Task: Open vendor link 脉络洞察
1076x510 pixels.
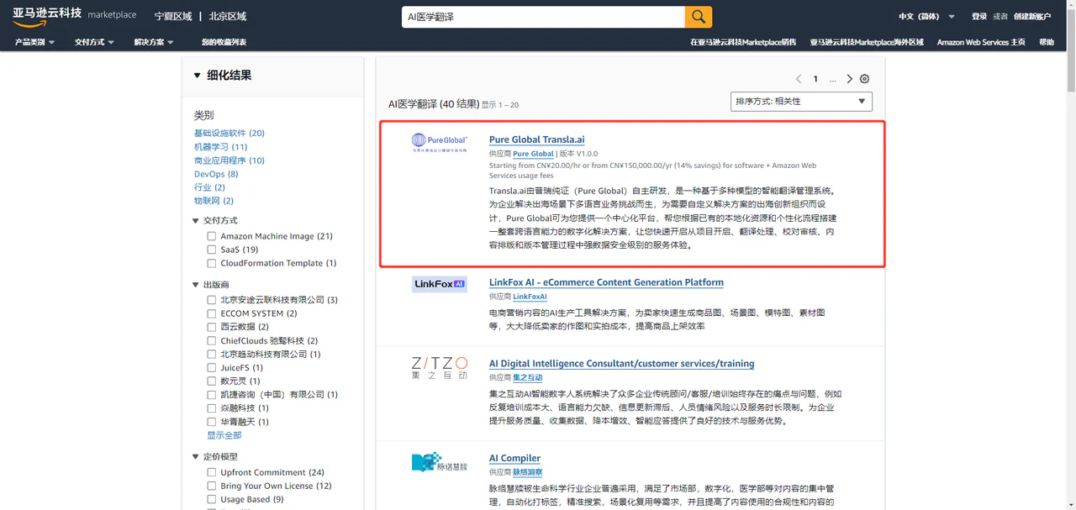Action: [x=527, y=473]
